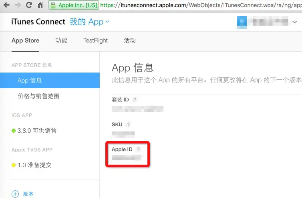The image size is (302, 198).
Task: Click the green padlock security icon
Action: click(53, 5)
